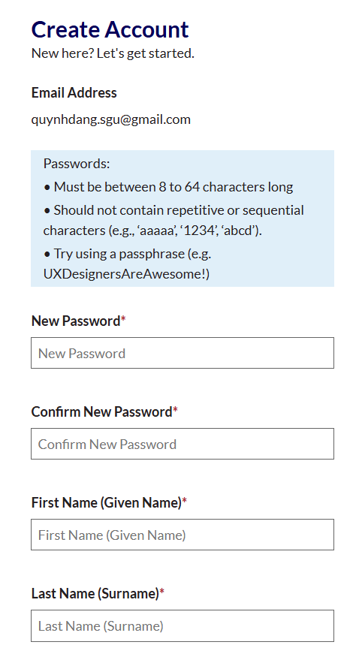The image size is (353, 657).
Task: Click the New Password input field
Action: (x=183, y=353)
